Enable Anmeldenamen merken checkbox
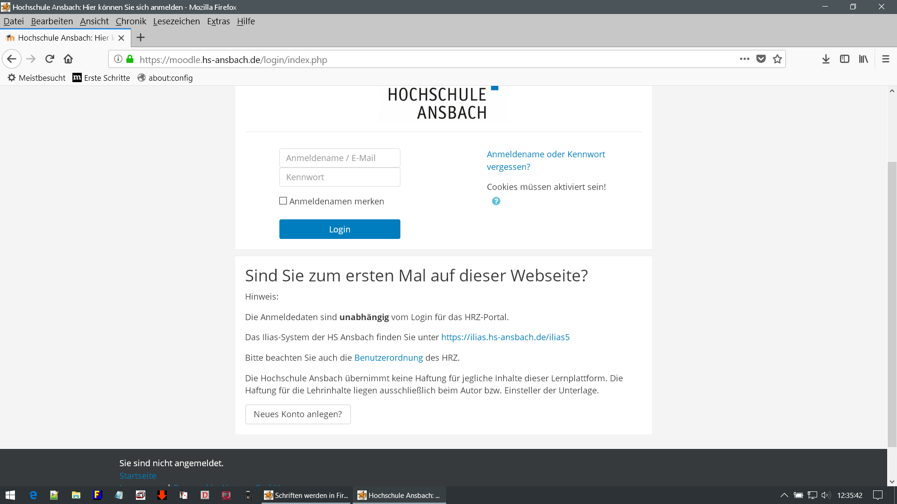The width and height of the screenshot is (897, 504). tap(283, 201)
